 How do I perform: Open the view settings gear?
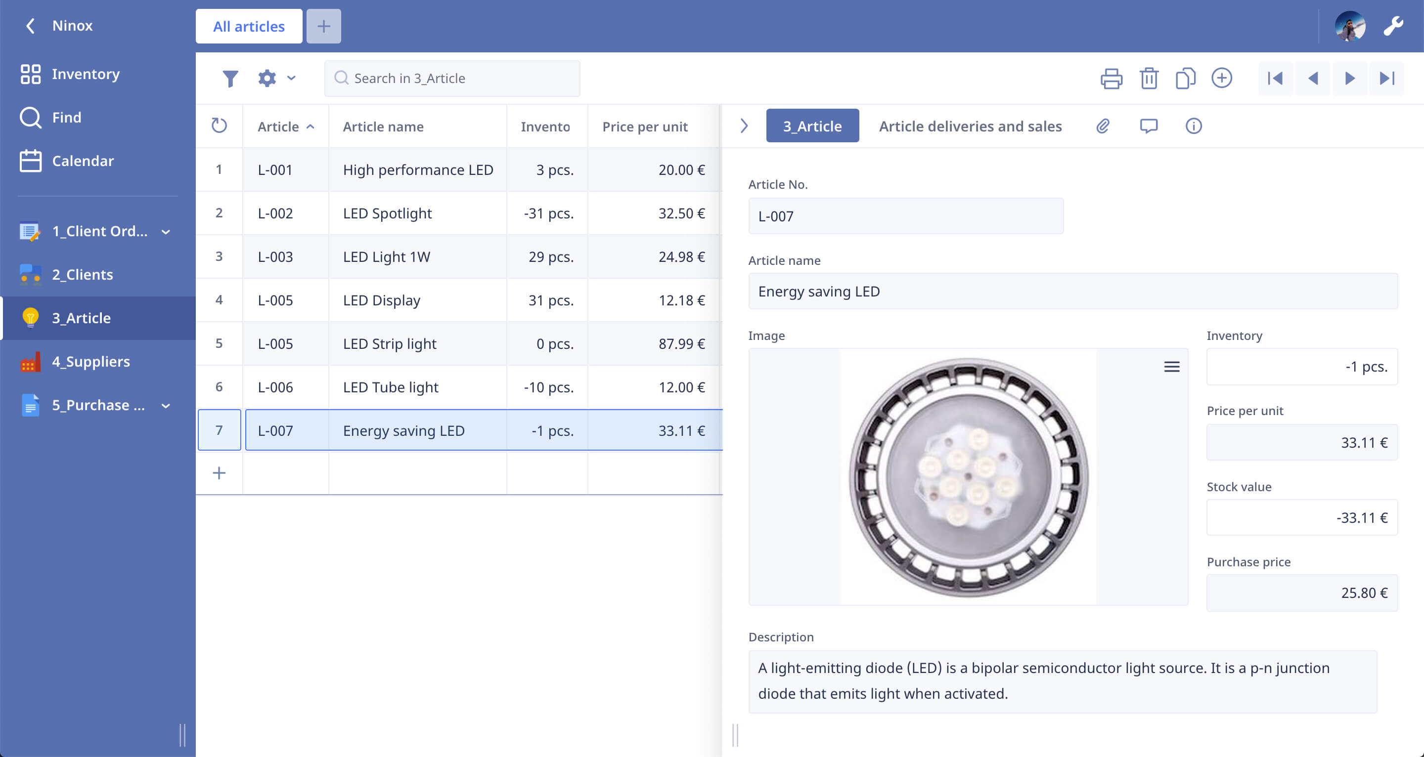267,78
